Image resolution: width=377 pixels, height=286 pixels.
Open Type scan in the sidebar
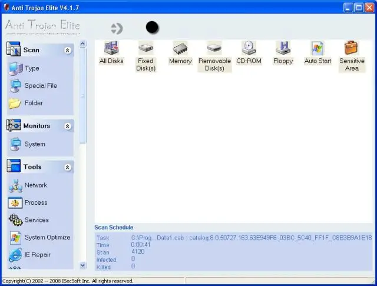point(24,69)
